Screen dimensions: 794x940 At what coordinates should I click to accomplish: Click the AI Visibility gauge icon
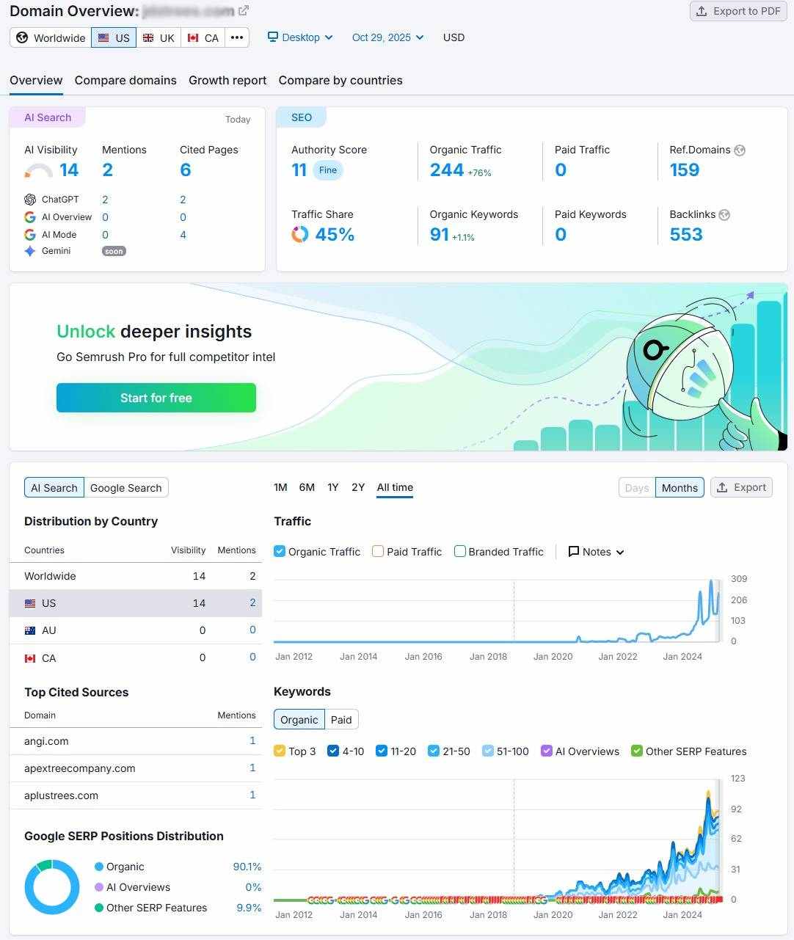38,171
